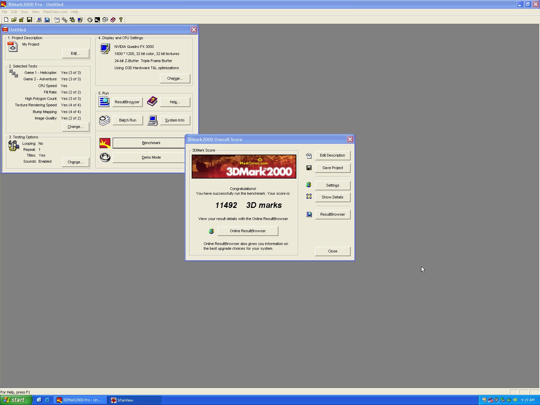
Task: Click the Save floppy disk toolbar icon
Action: [29, 20]
